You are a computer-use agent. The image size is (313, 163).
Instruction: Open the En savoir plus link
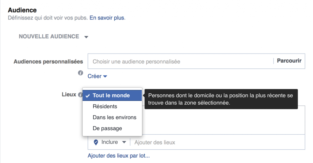tap(107, 18)
